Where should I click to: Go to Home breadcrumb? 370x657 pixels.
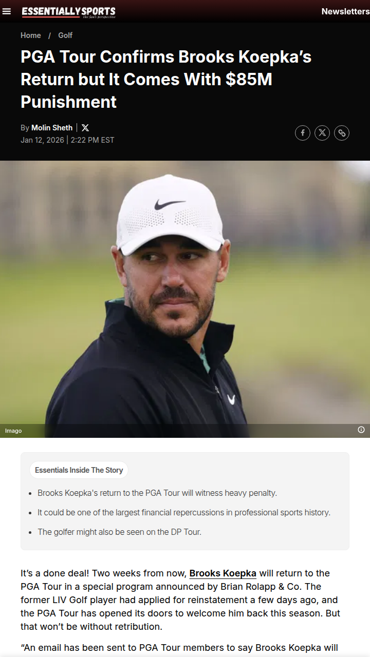click(31, 35)
